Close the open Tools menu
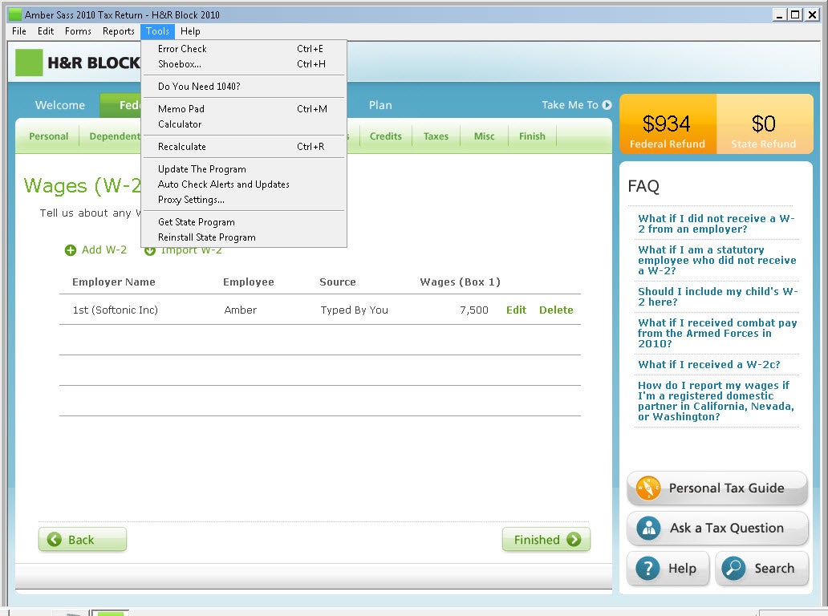This screenshot has height=616, width=828. [157, 31]
